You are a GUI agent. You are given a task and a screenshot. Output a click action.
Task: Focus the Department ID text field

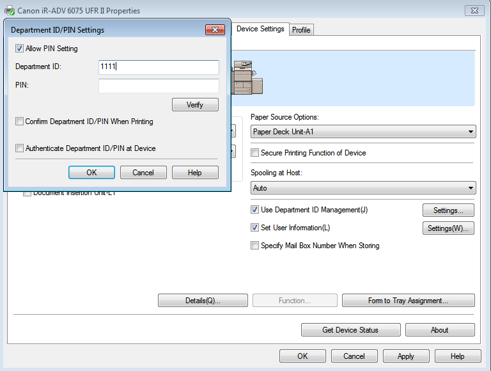tap(159, 67)
